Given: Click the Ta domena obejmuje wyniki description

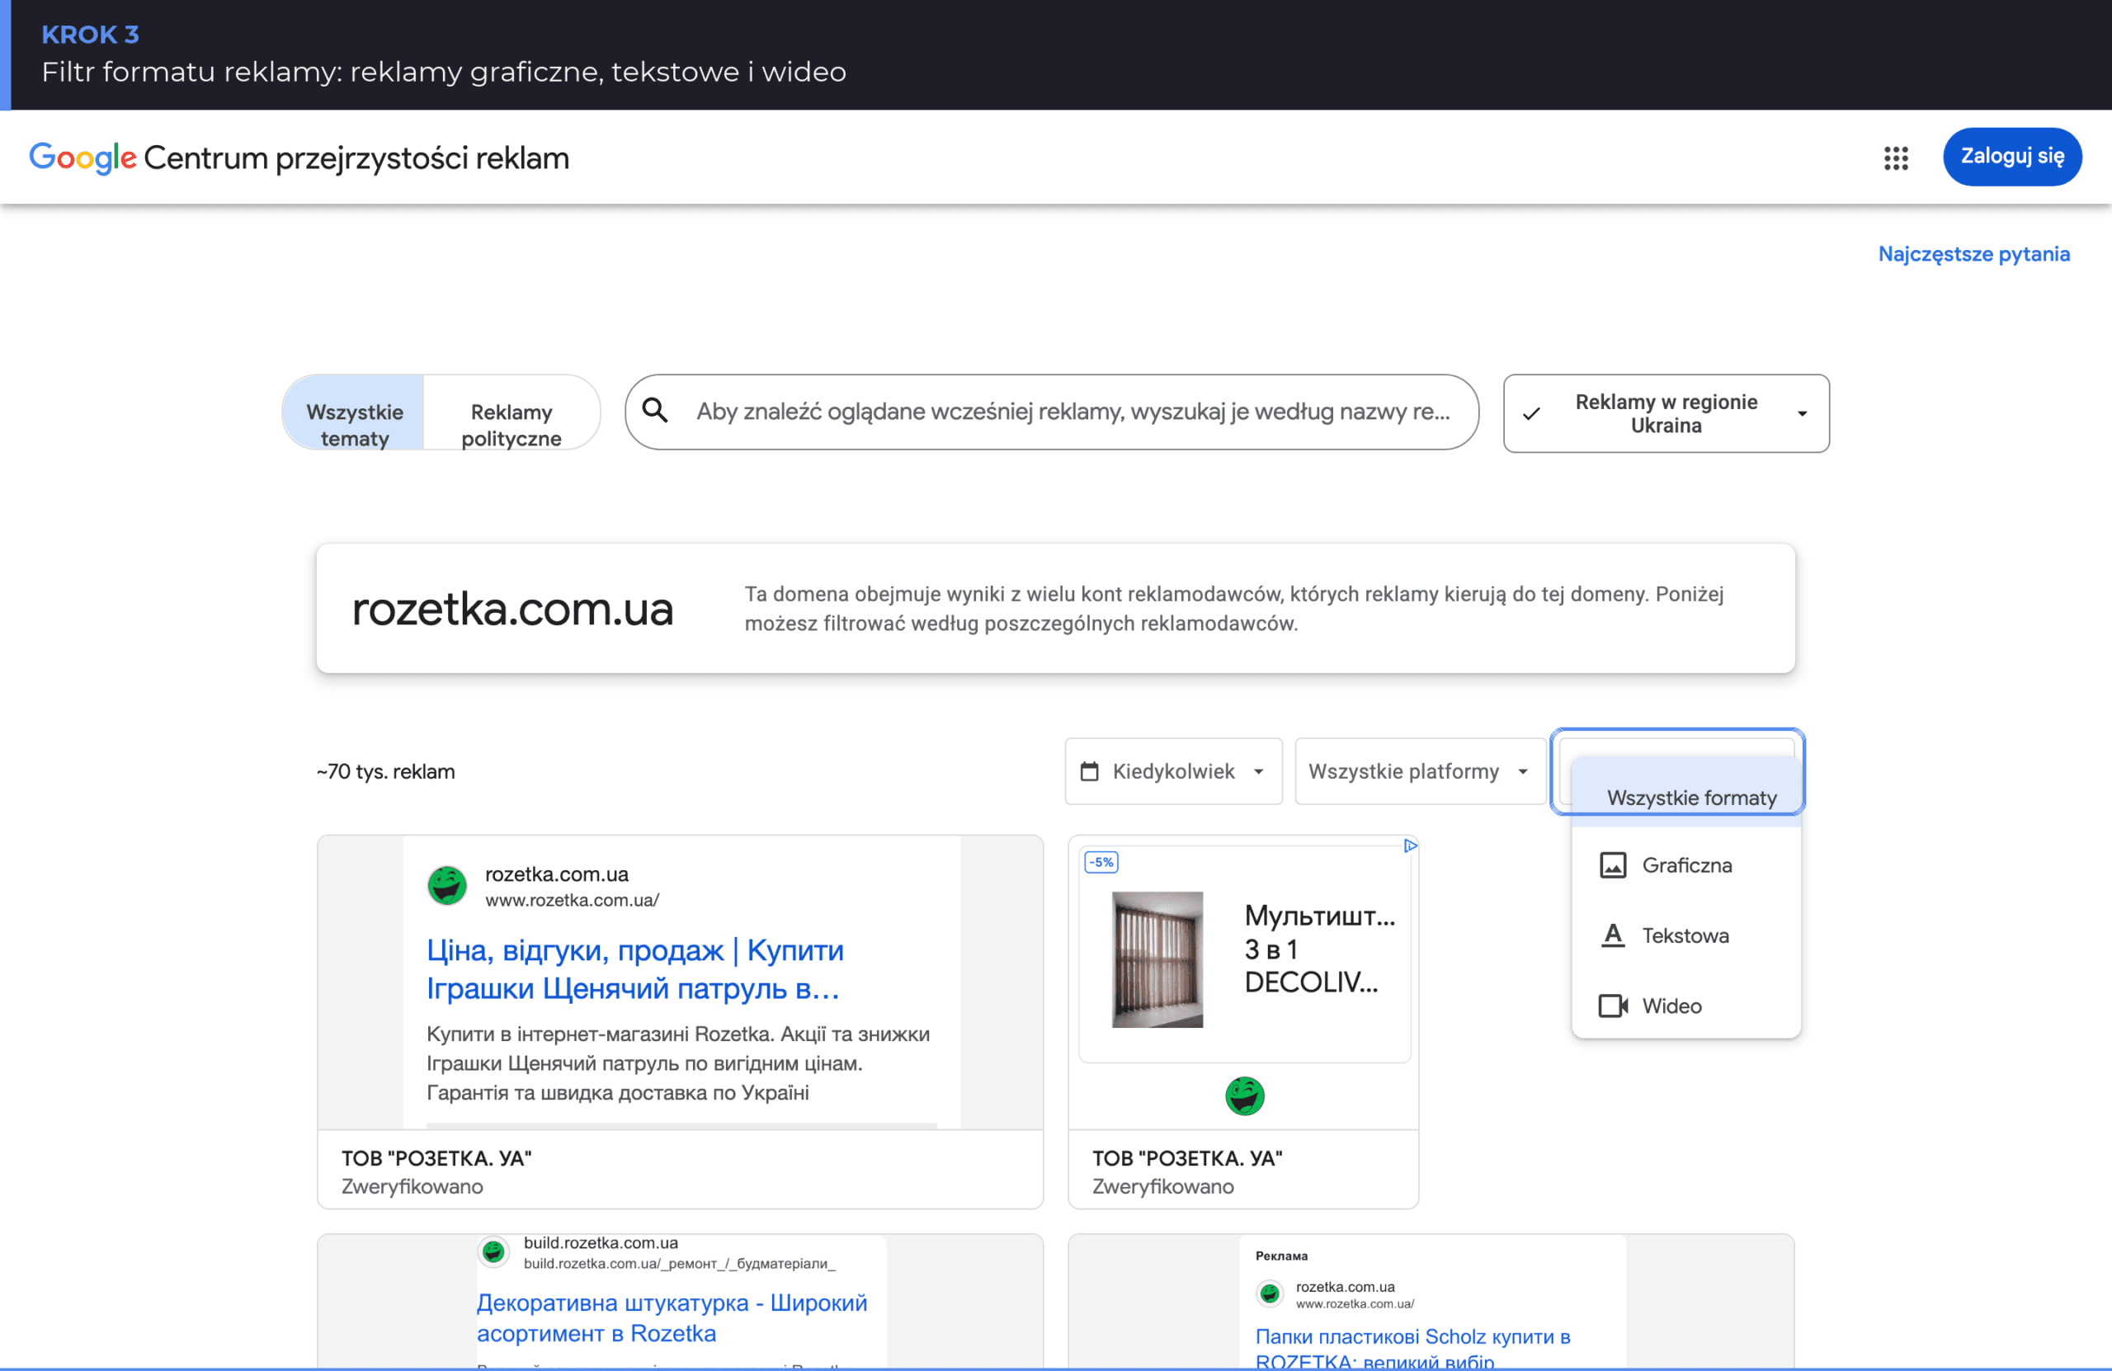Looking at the screenshot, I should pyautogui.click(x=1234, y=609).
